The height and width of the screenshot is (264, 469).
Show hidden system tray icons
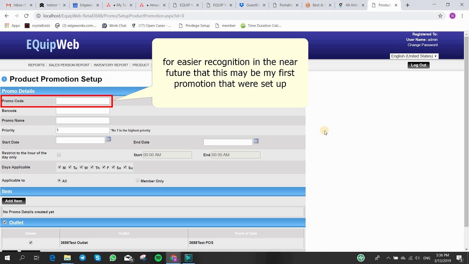(x=388, y=258)
